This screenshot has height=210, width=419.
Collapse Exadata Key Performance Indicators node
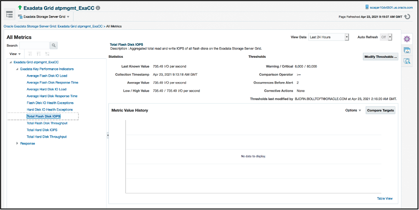(17, 69)
